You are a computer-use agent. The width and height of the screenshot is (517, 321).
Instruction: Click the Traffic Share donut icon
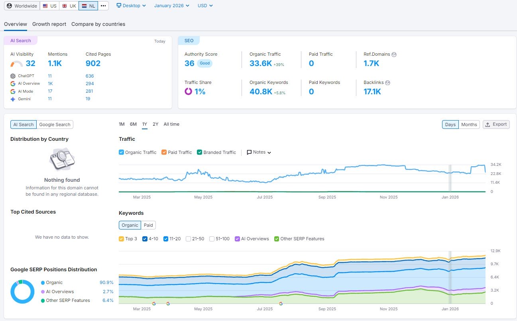[x=188, y=91]
